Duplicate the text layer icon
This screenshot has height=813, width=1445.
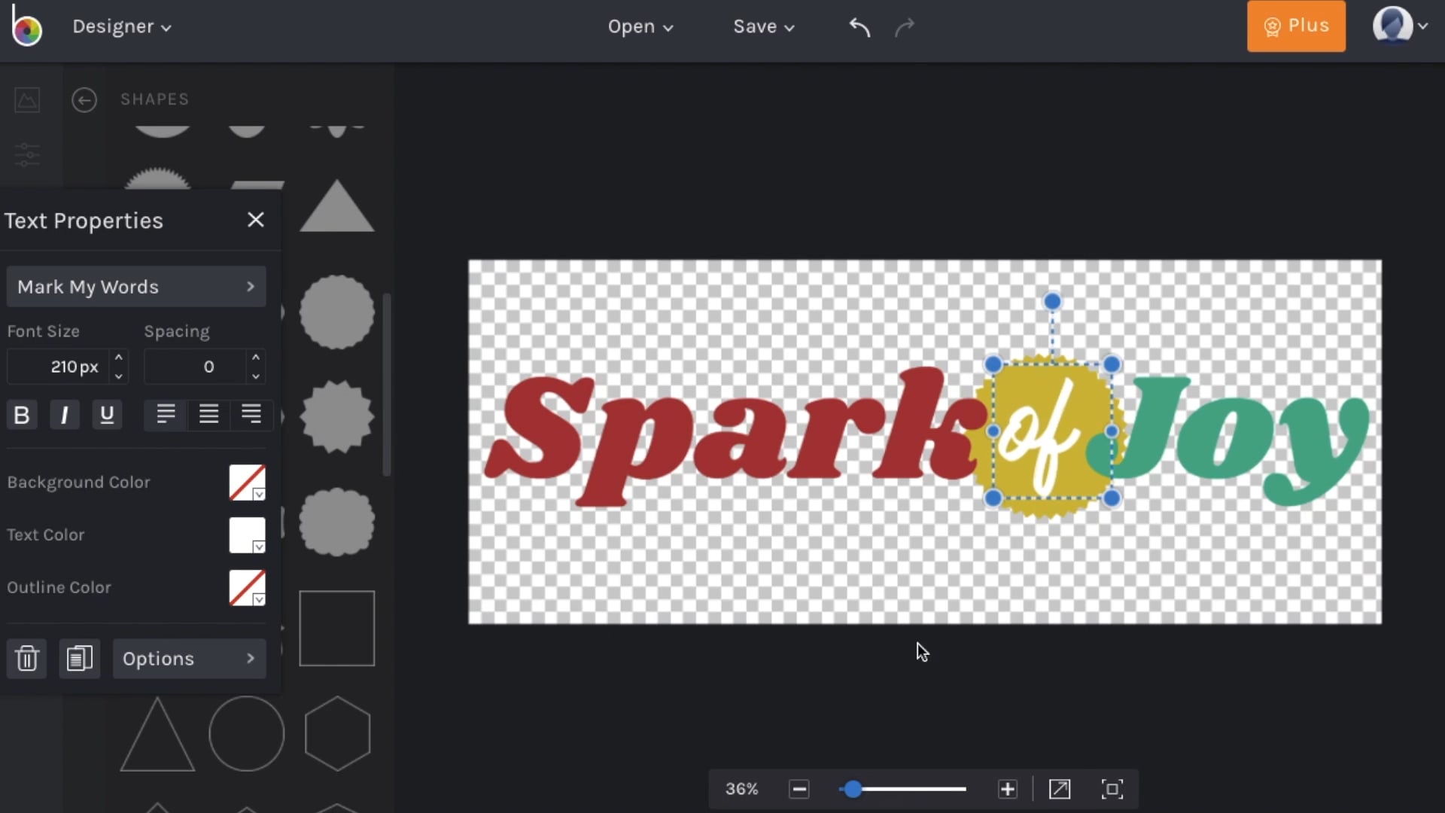coord(80,659)
